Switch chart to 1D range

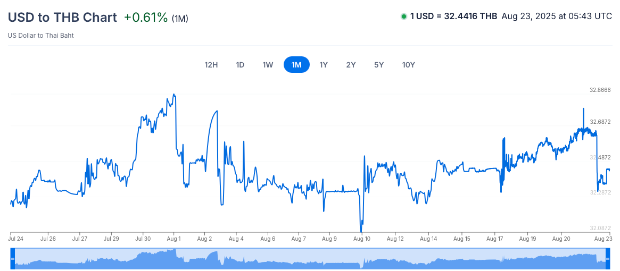point(240,65)
